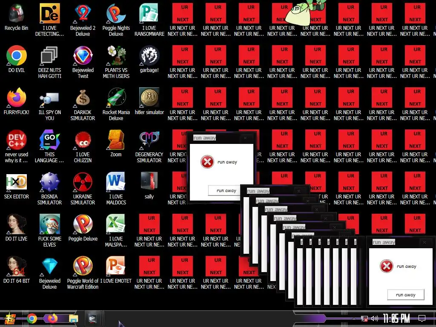Launch the I LOVE CHUZZIN shortcut
436x327 pixels.
[x=83, y=140]
